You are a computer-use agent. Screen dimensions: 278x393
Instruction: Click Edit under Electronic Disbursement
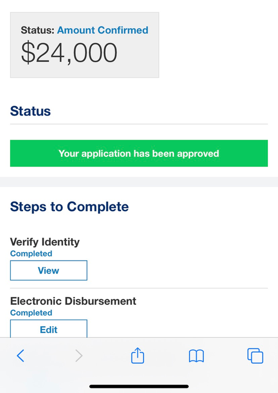[x=49, y=329]
